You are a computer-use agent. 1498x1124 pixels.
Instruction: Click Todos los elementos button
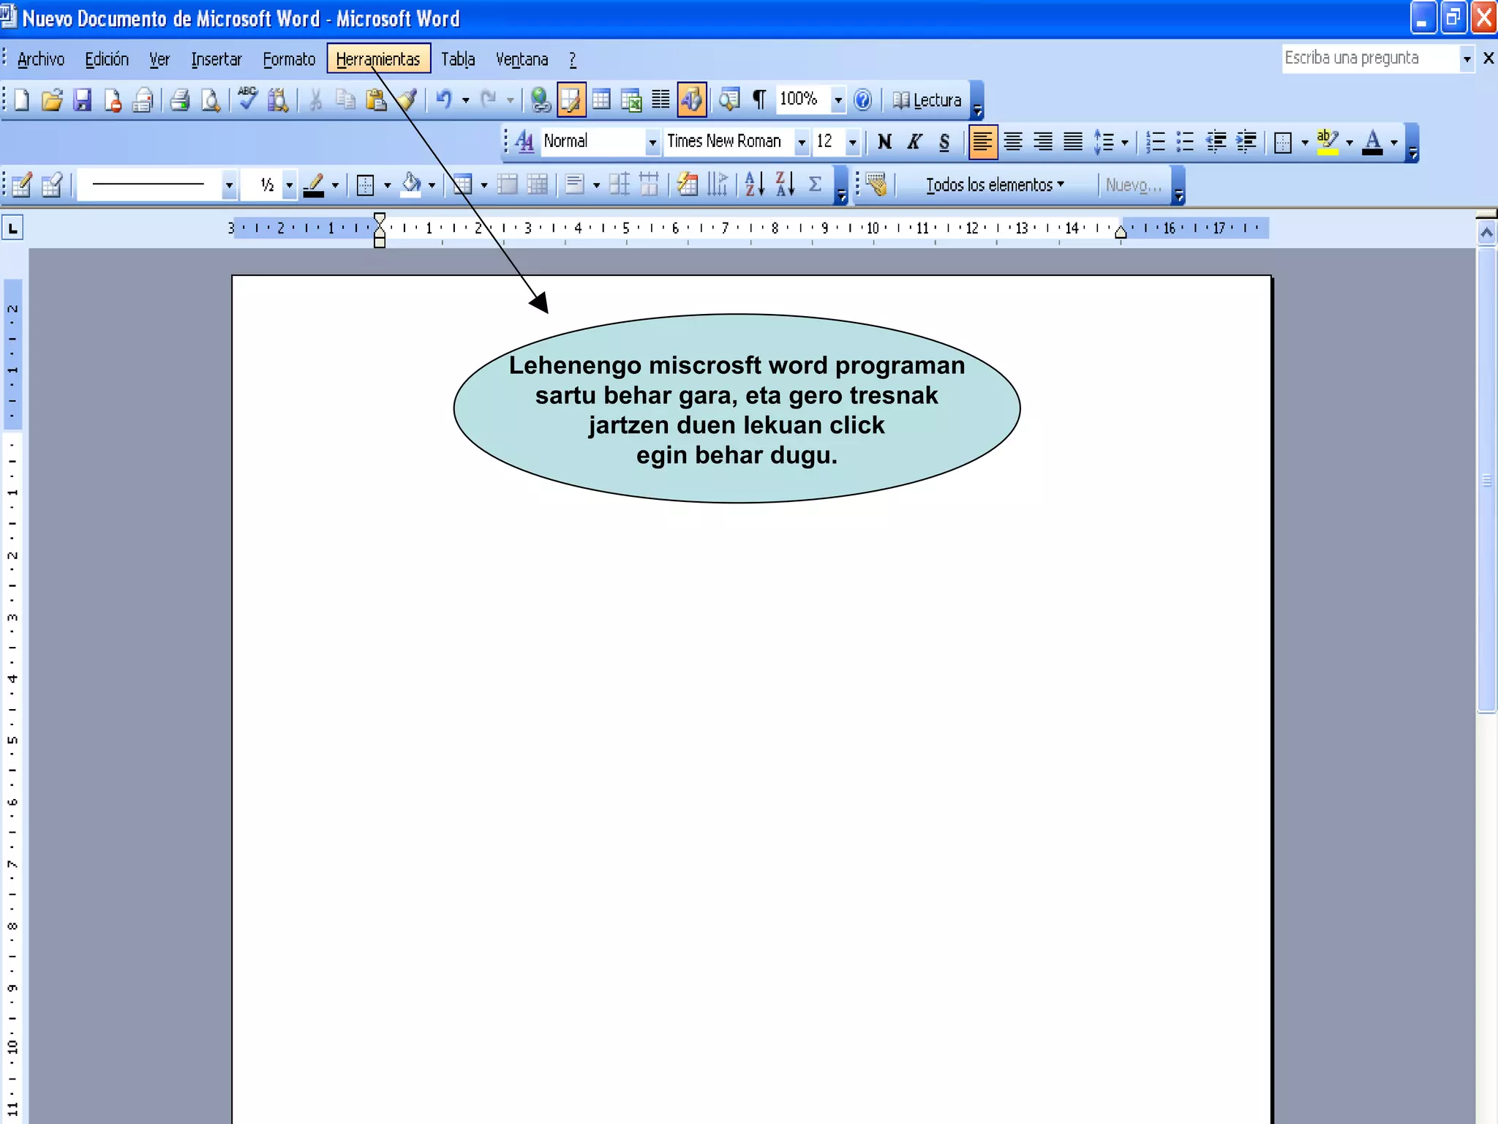[994, 185]
